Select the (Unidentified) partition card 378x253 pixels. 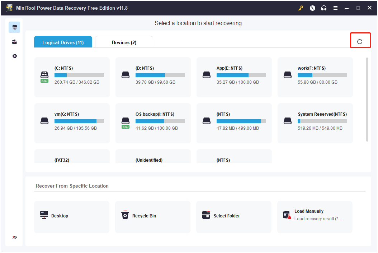pyautogui.click(x=153, y=156)
